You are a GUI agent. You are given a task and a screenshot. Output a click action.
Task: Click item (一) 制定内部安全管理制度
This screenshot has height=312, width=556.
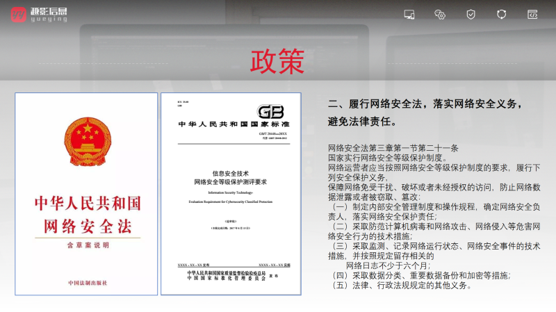[x=434, y=212]
